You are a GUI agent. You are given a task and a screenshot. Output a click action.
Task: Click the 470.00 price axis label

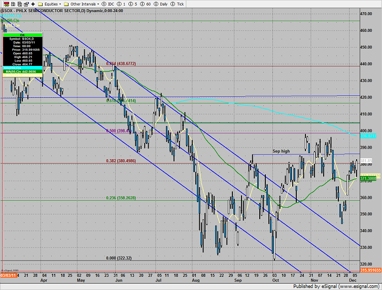pyautogui.click(x=366, y=14)
